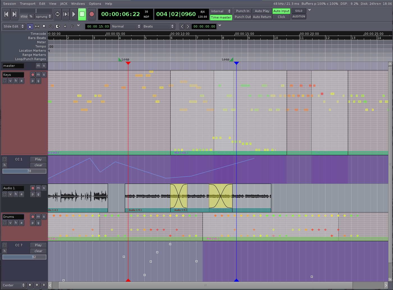Toggle loop playback
Viewport: 393px width, 290px height.
(58, 14)
